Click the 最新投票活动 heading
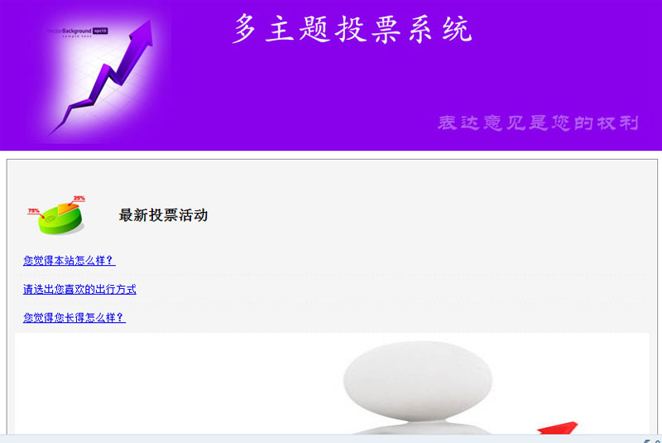 point(163,215)
